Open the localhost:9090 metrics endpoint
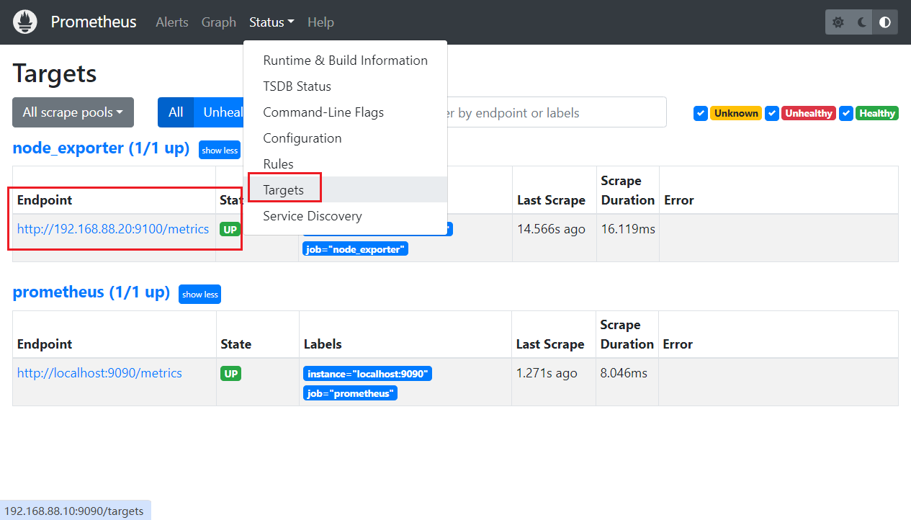The height and width of the screenshot is (520, 911). (x=99, y=373)
